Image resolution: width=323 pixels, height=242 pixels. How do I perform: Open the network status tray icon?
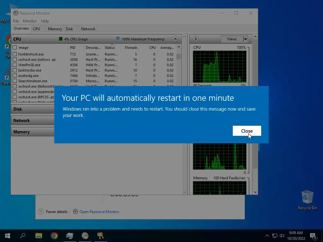(275, 236)
